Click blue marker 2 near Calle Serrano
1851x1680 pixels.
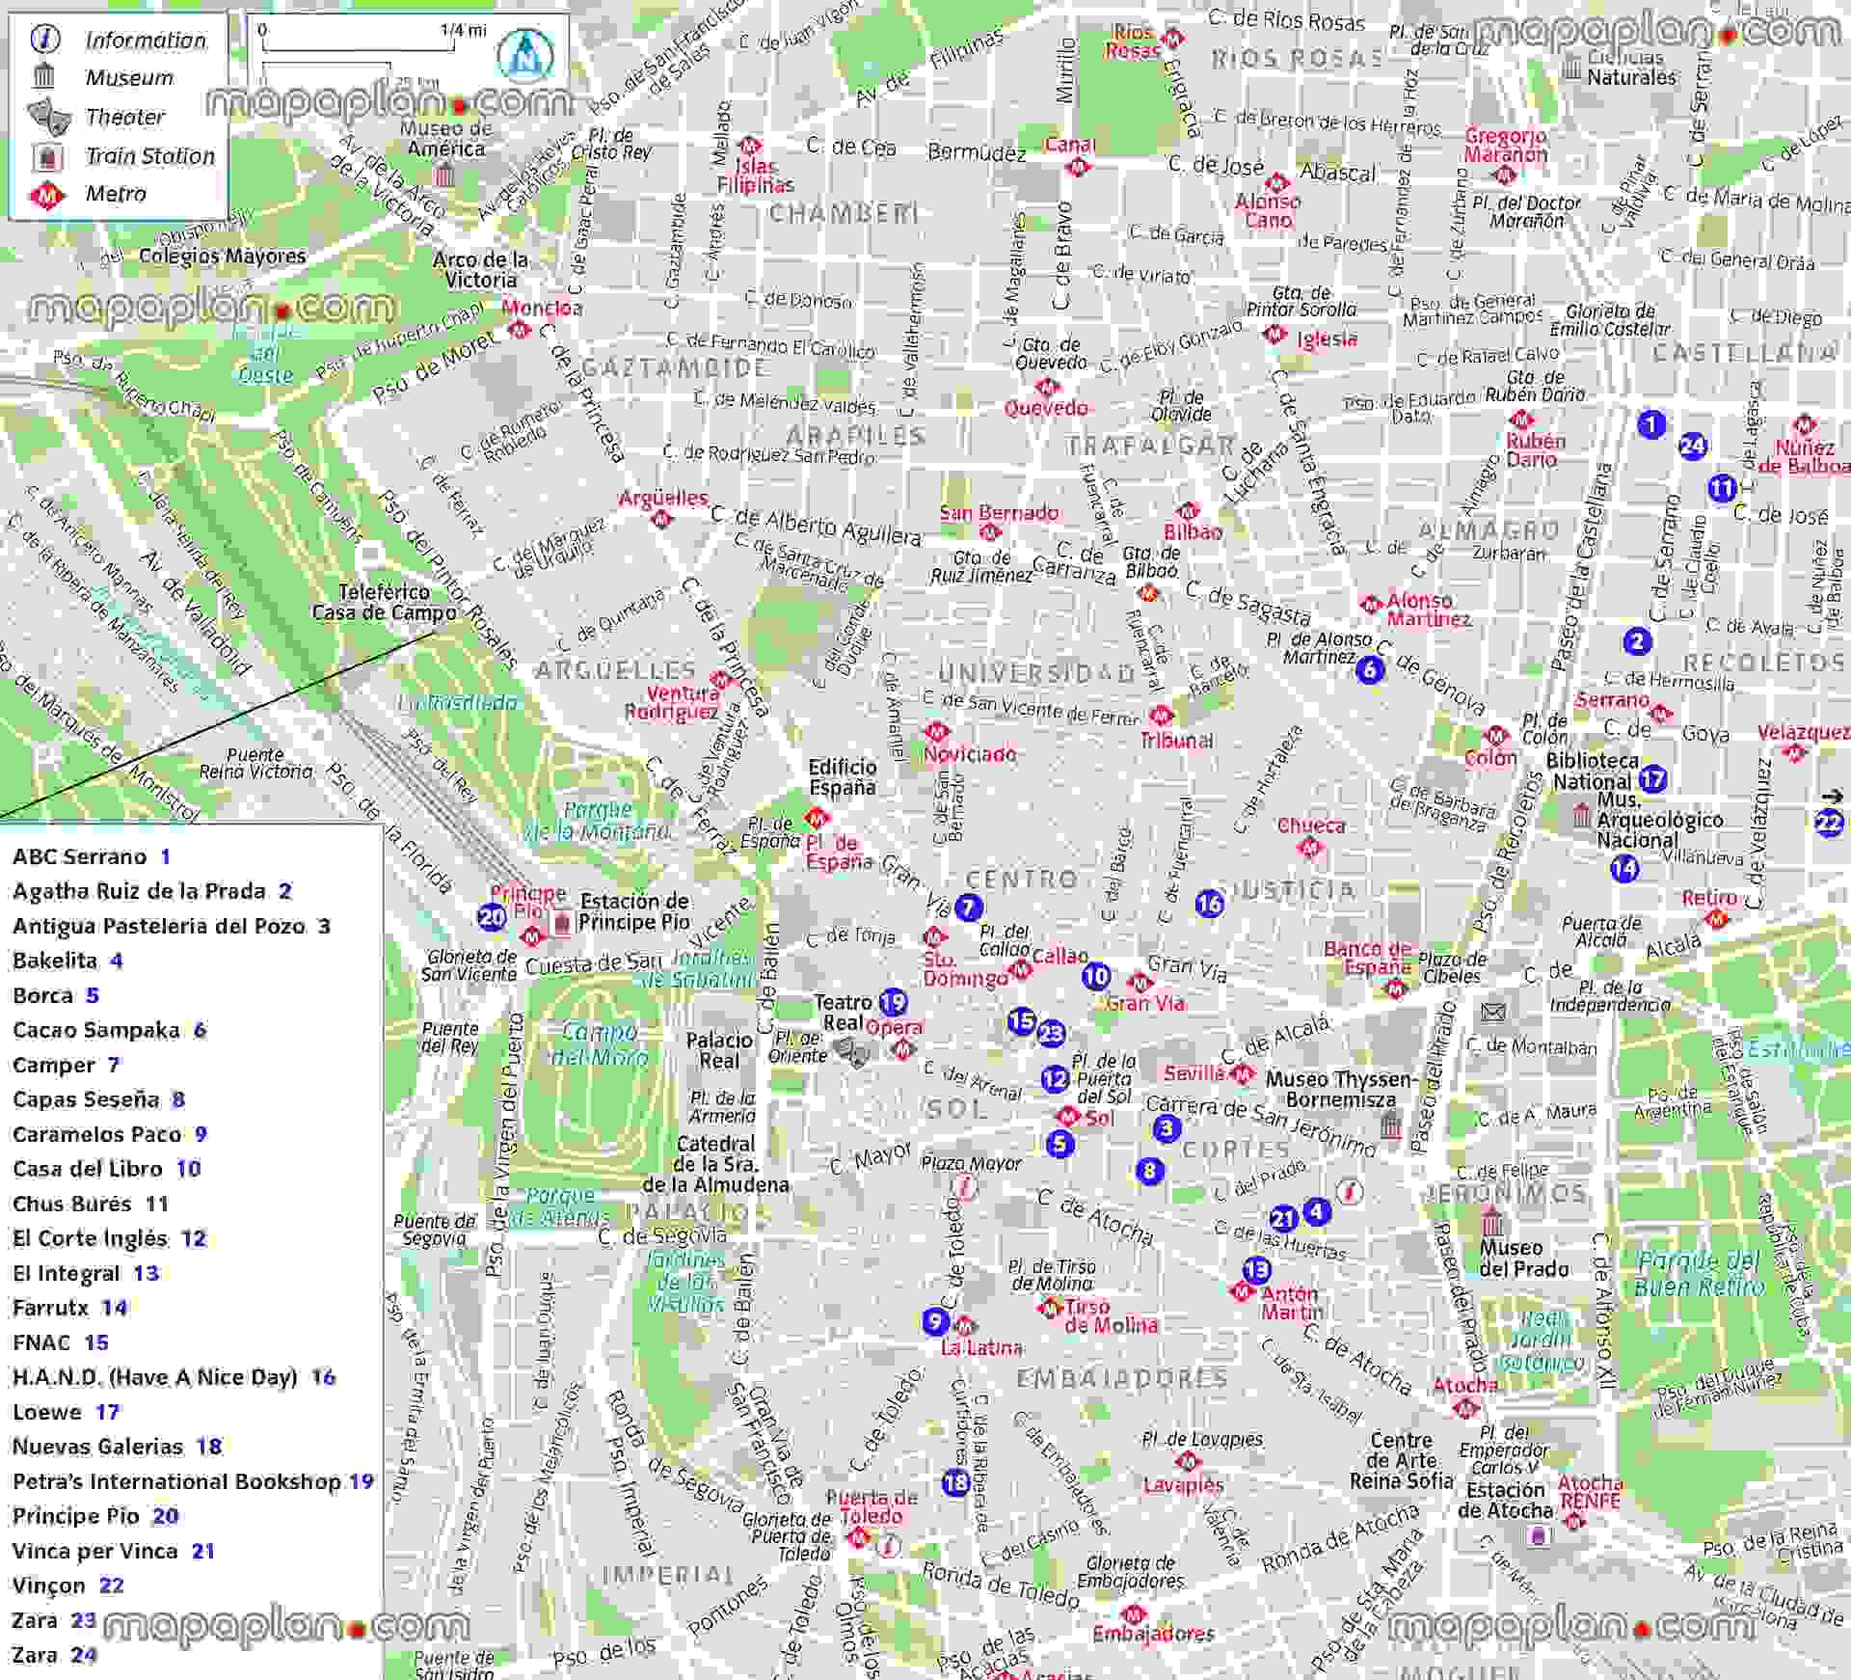pos(1636,641)
